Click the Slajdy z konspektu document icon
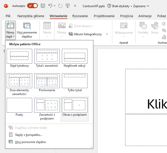This screenshot has height=153, width=167. [11, 135]
